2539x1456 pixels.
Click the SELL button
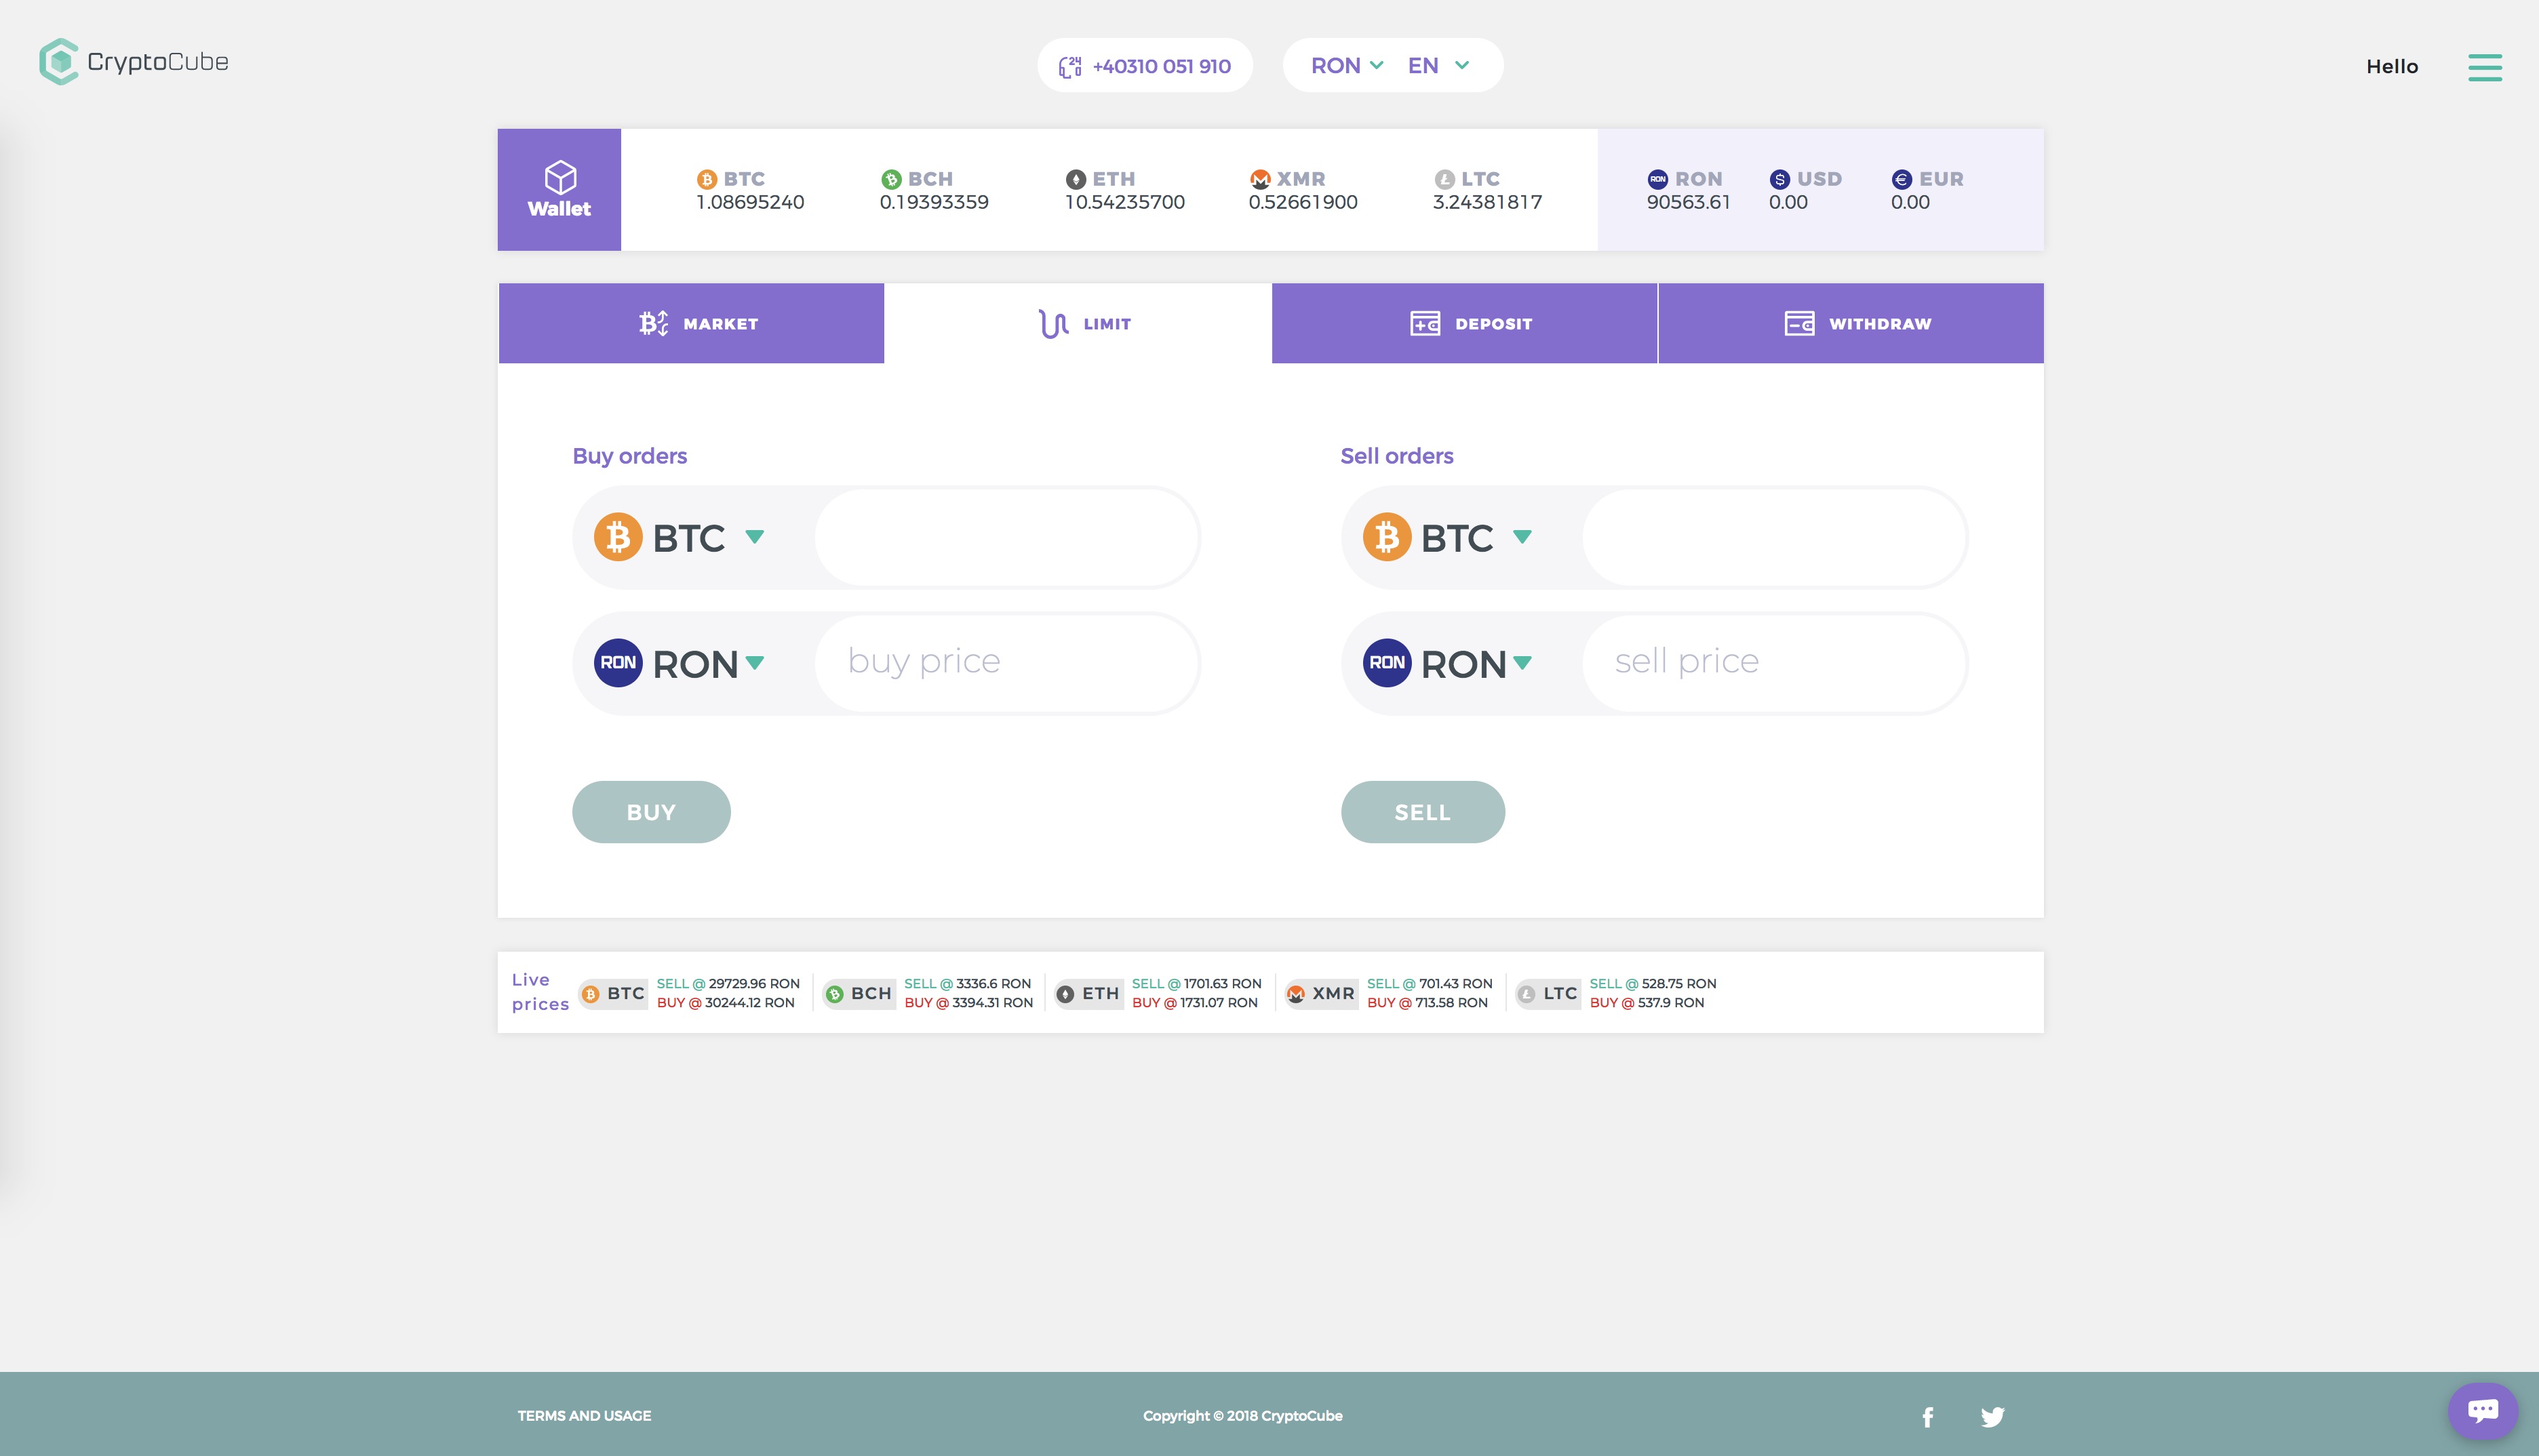pyautogui.click(x=1423, y=812)
